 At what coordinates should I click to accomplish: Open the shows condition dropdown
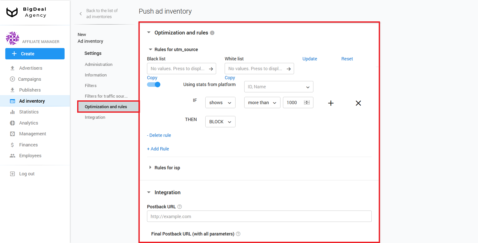(220, 102)
